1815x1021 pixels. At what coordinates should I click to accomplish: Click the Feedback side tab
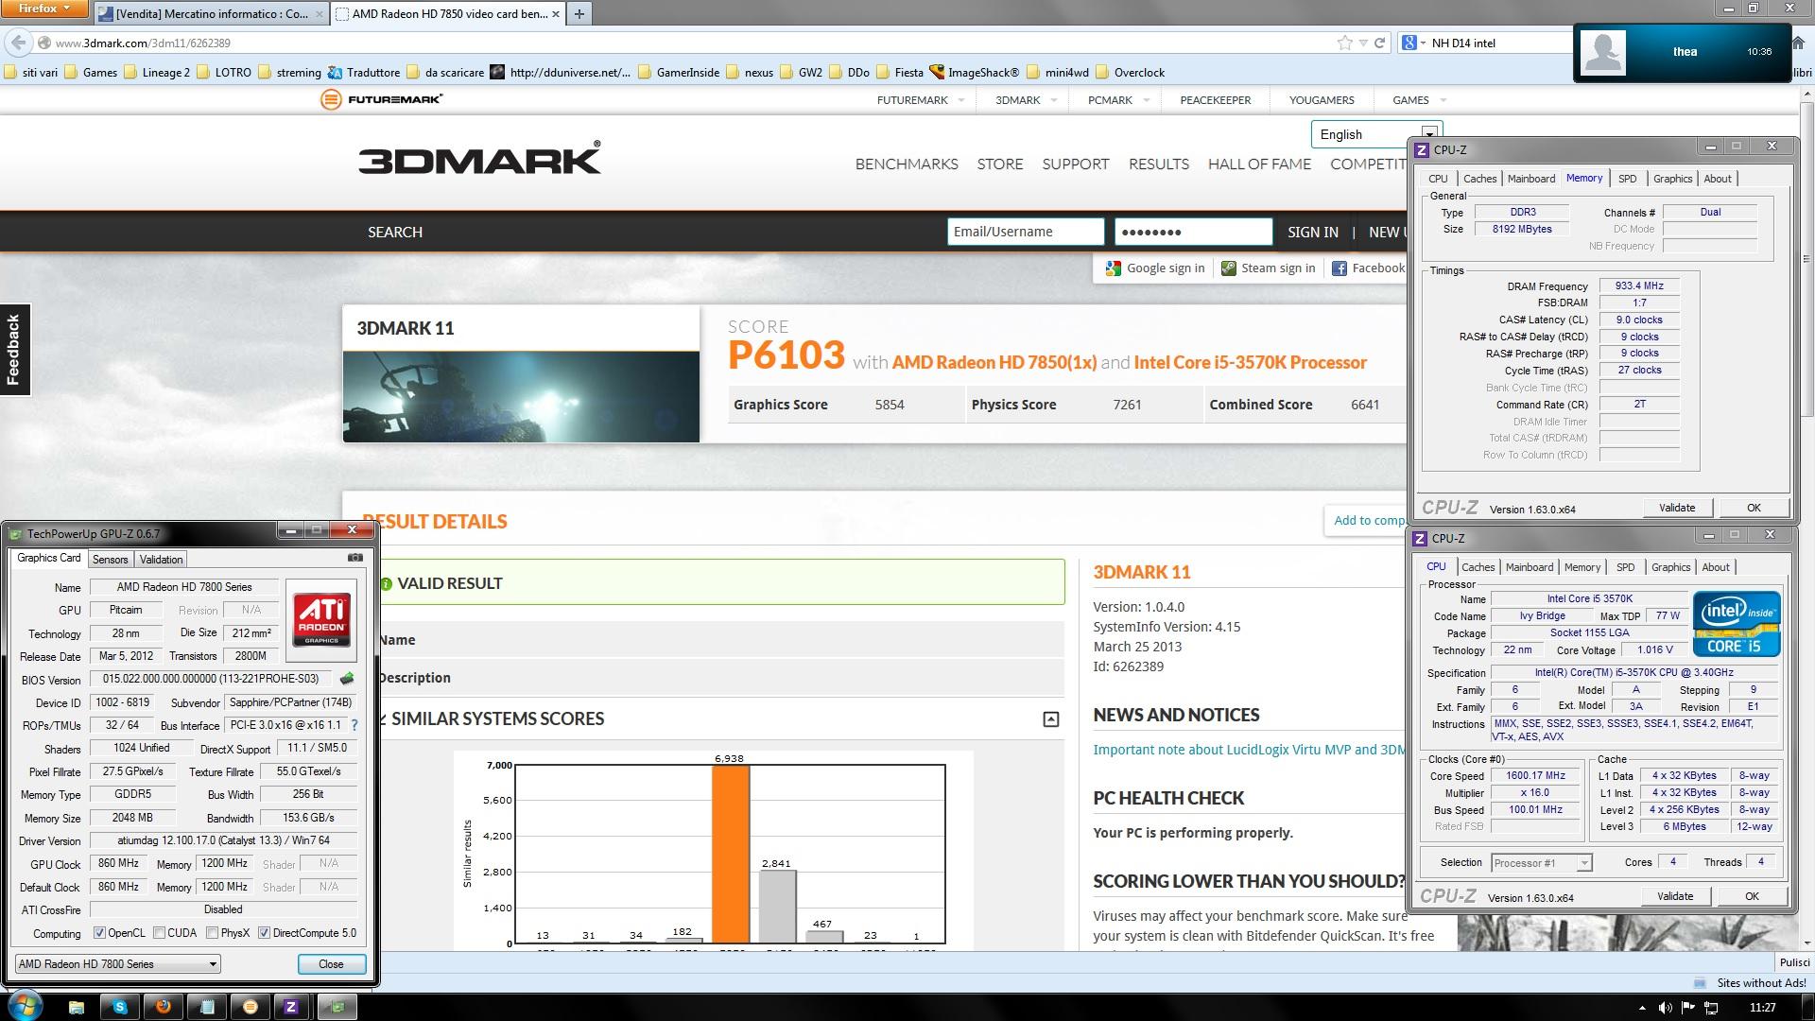click(14, 350)
